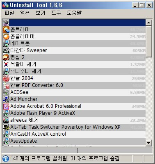Select the 빵집 2 entry

click(x=74, y=57)
